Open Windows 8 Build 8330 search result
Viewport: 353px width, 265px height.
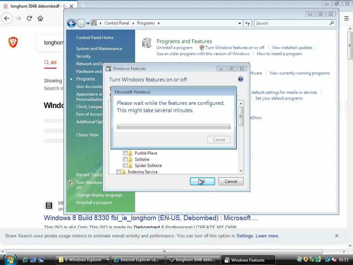coord(150,218)
